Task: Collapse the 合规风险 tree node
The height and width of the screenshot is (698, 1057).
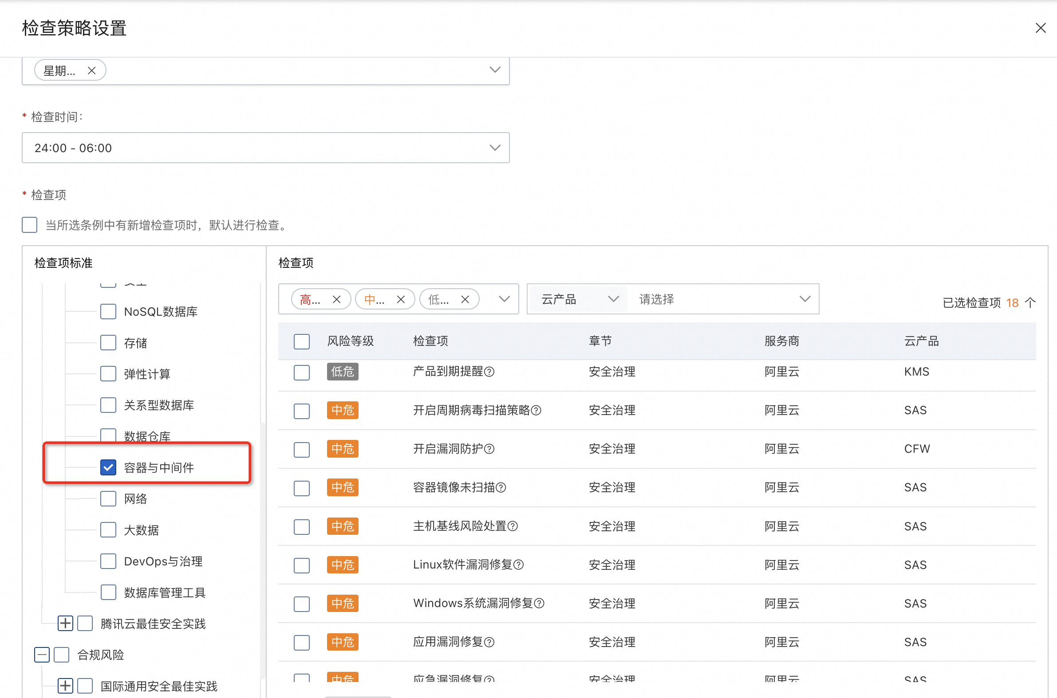Action: 42,655
